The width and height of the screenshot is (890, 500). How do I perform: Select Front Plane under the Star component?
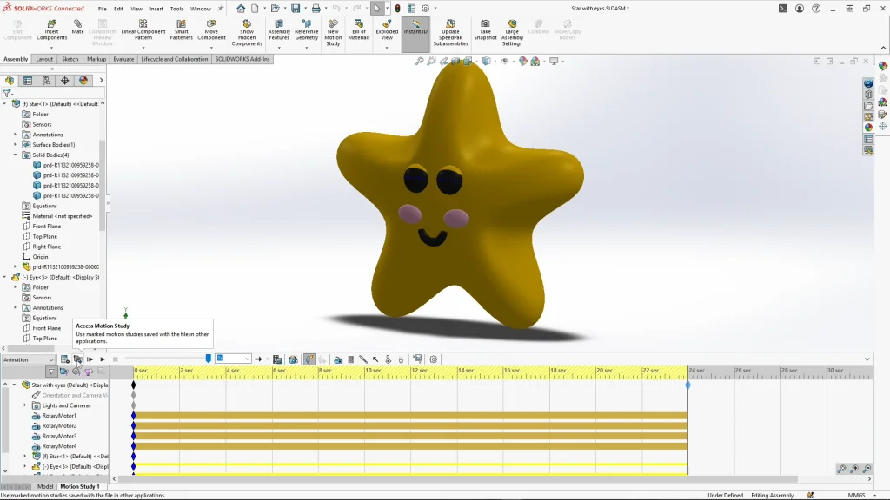[47, 227]
